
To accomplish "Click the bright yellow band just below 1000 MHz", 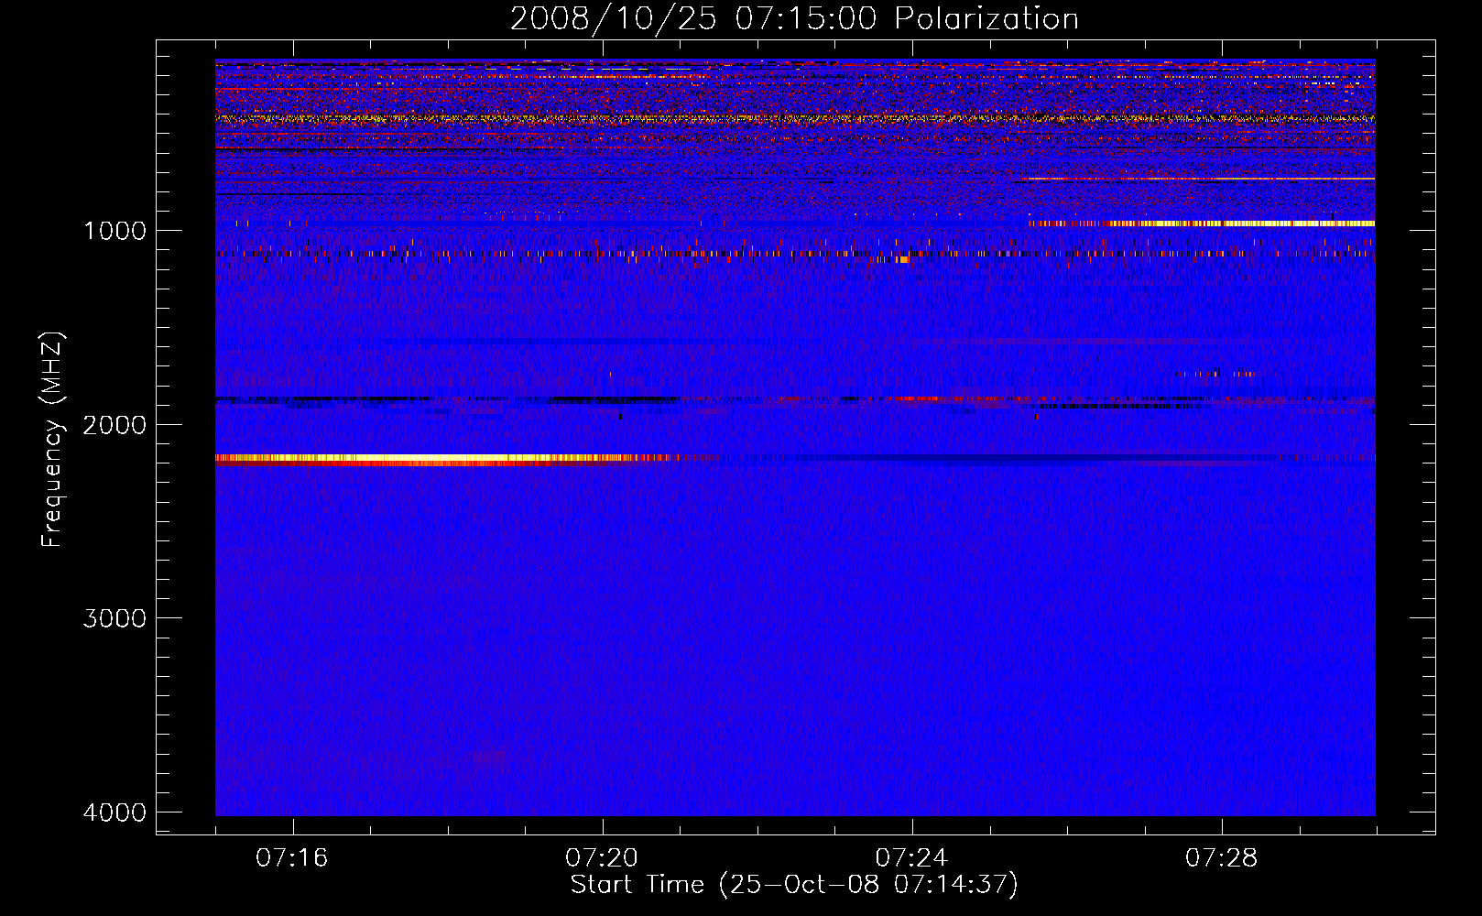I will pos(1202,224).
